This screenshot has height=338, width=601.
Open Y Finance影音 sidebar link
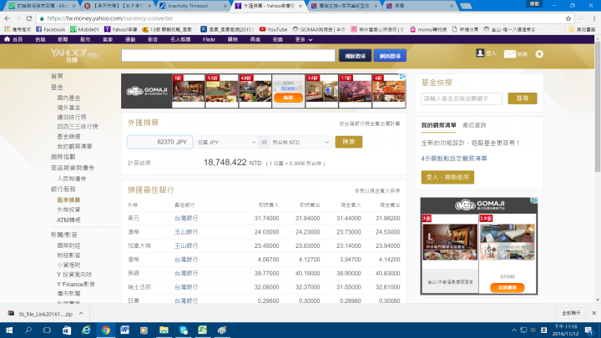(x=75, y=284)
